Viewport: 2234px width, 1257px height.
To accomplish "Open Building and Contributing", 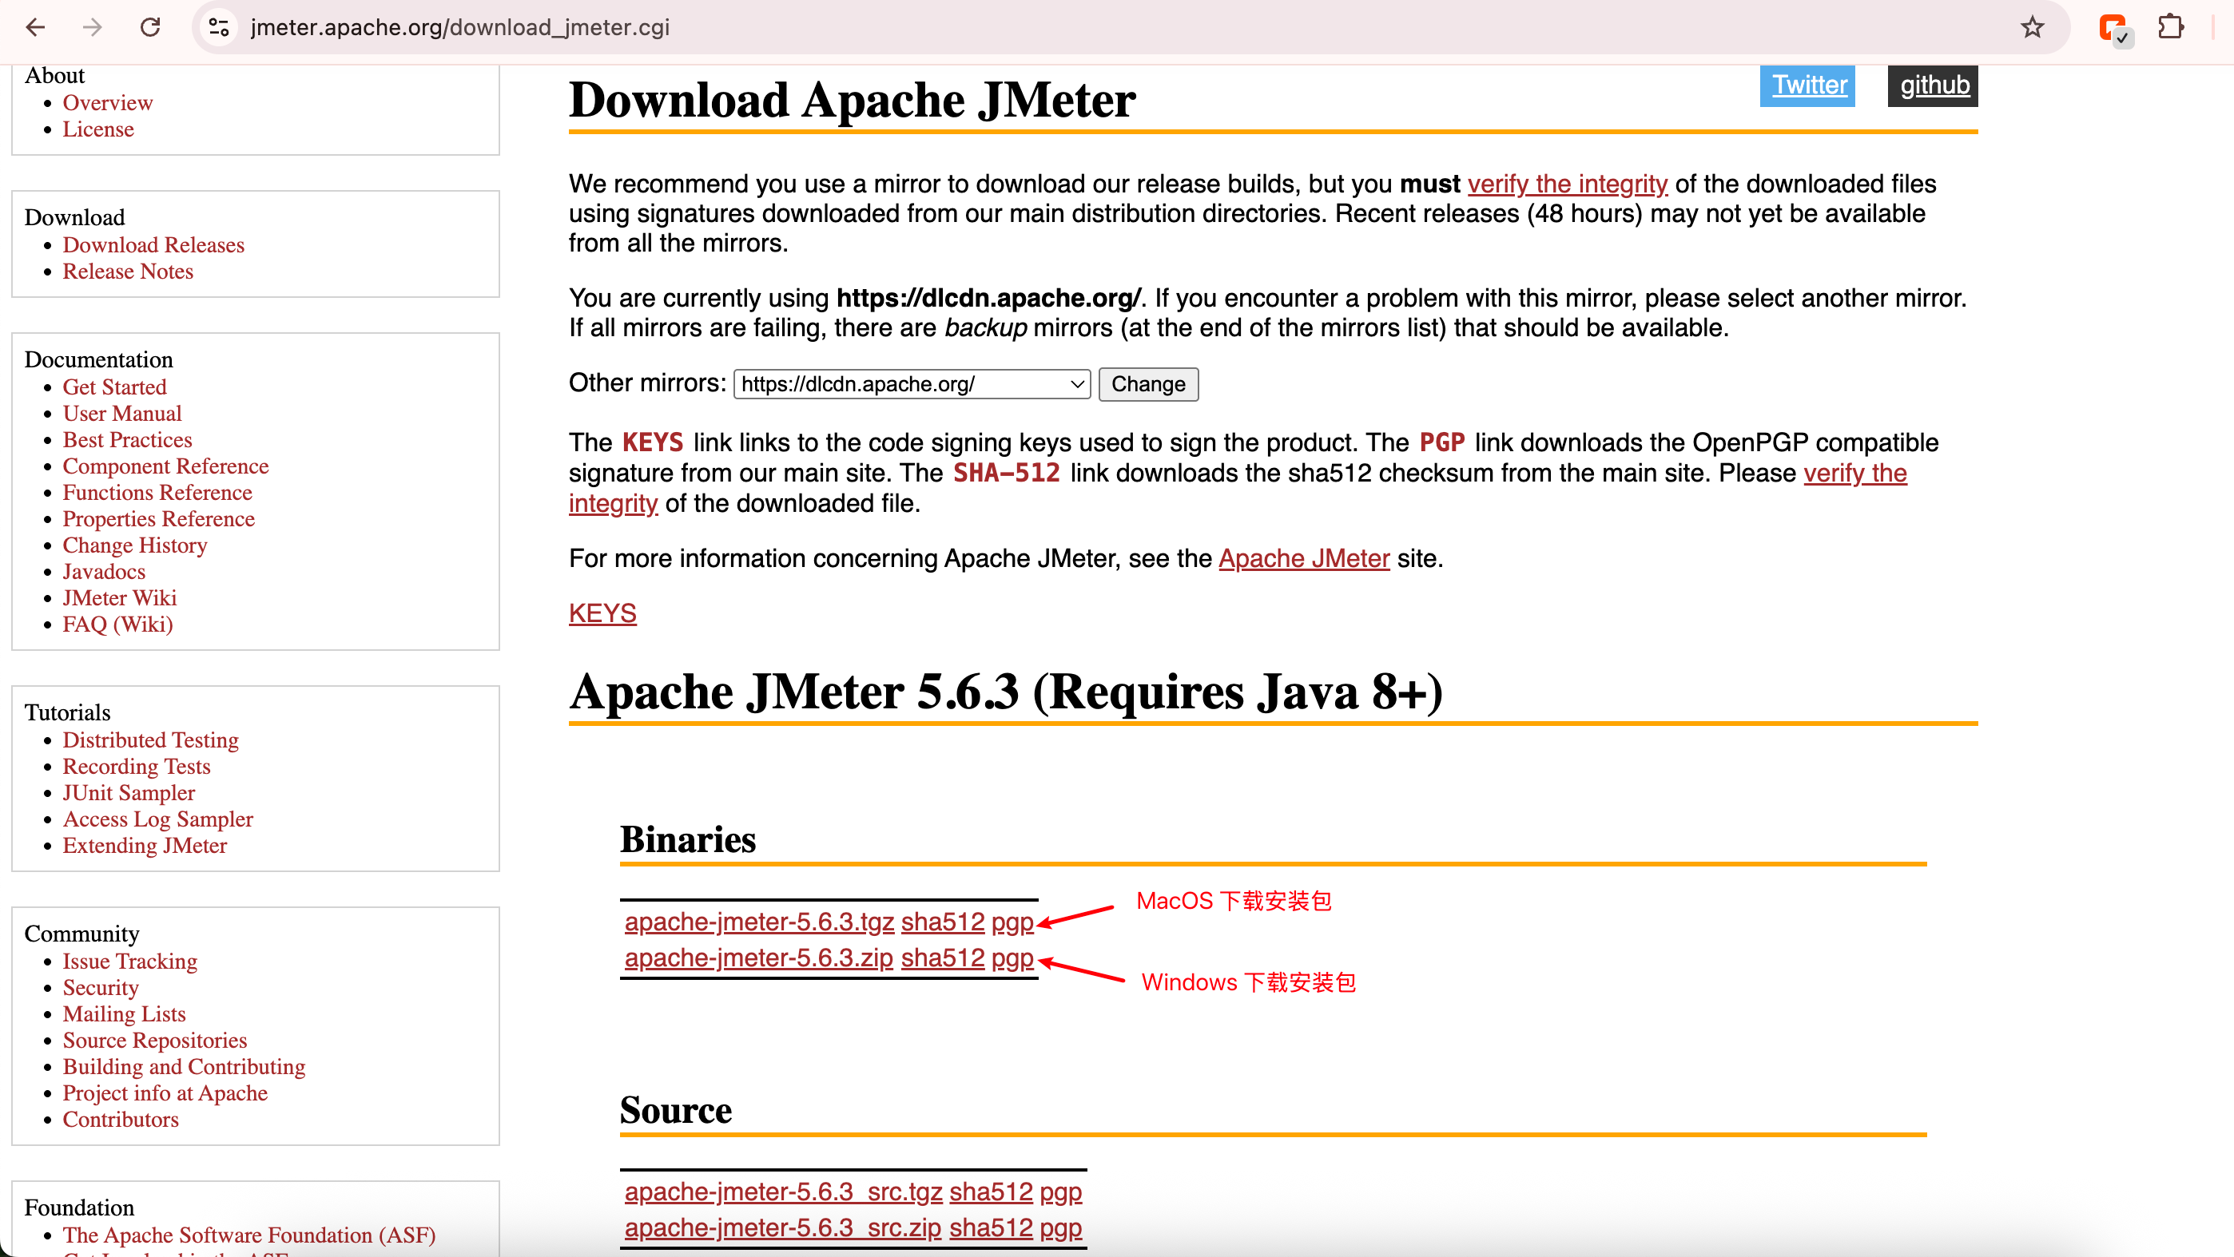I will pos(184,1065).
